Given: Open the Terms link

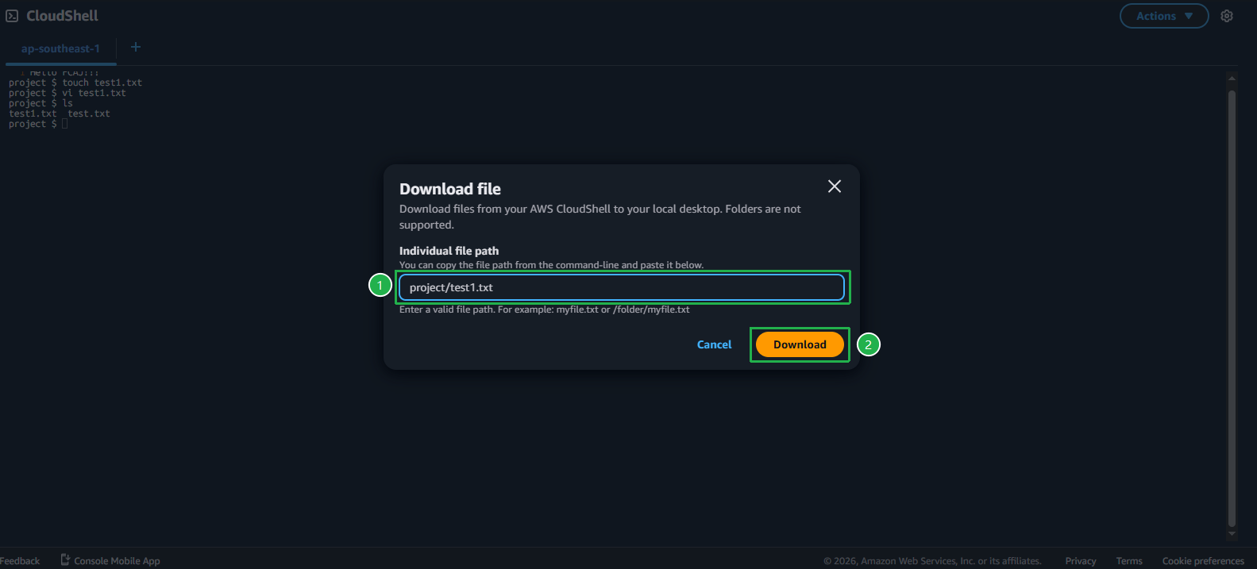Looking at the screenshot, I should coord(1129,561).
